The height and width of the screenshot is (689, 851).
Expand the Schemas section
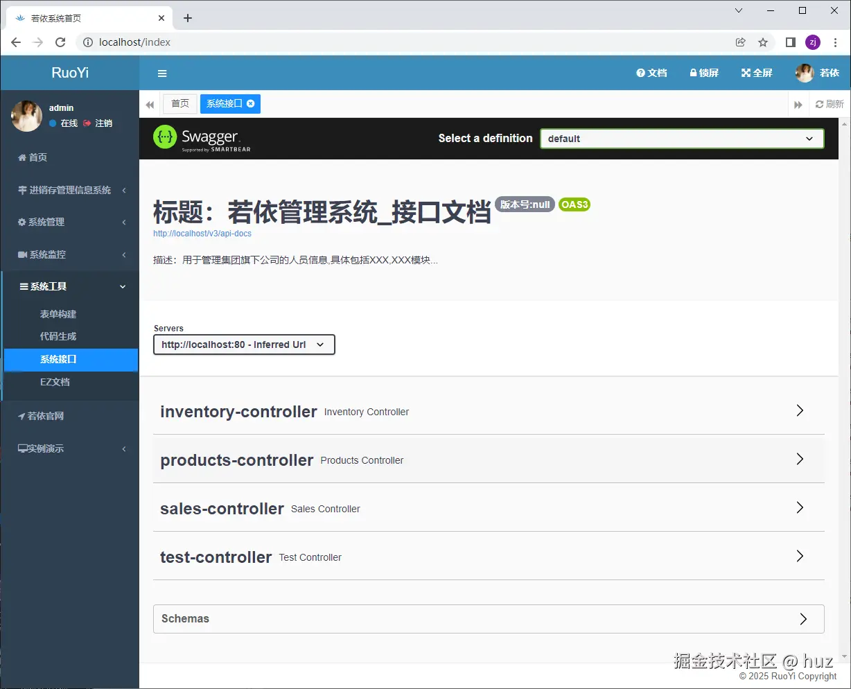[x=489, y=619]
